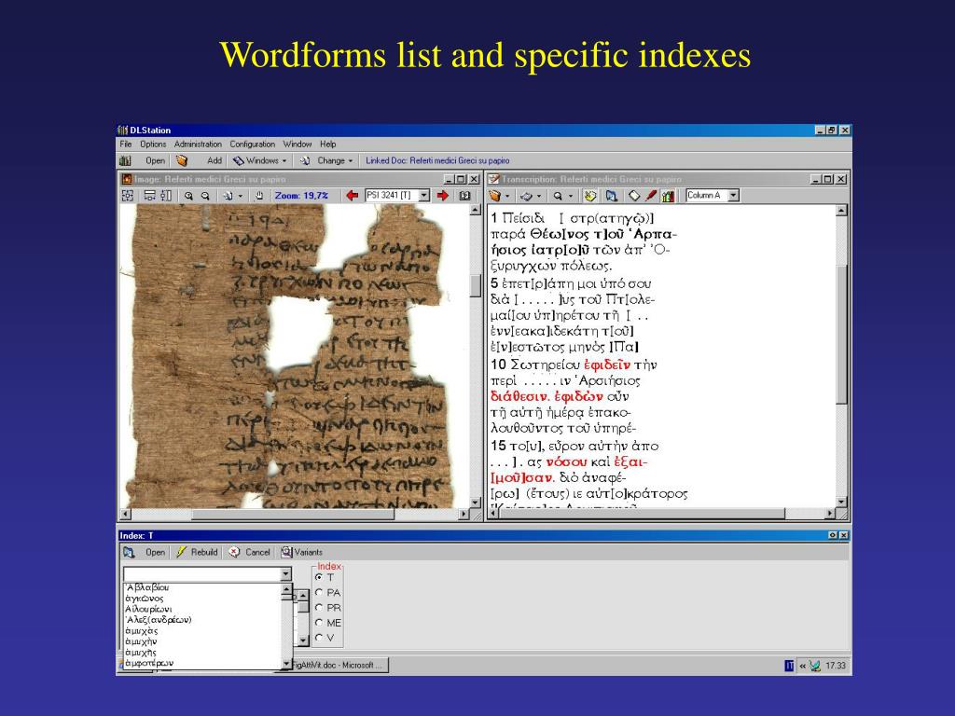Image resolution: width=955 pixels, height=716 pixels.
Task: Click the blue tray icon left of the clock
Action: tap(789, 666)
